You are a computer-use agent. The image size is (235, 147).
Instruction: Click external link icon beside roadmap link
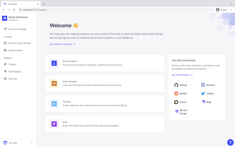192,75
